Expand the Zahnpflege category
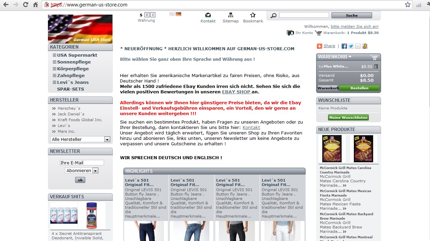The image size is (430, 241). pyautogui.click(x=54, y=76)
